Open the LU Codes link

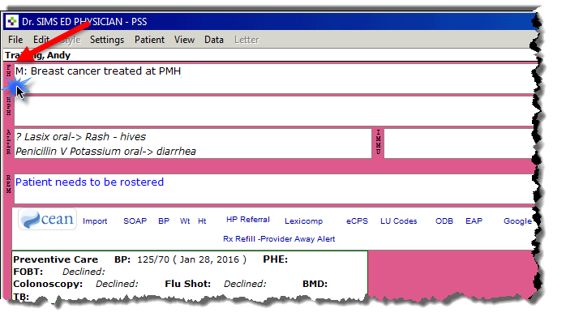398,221
